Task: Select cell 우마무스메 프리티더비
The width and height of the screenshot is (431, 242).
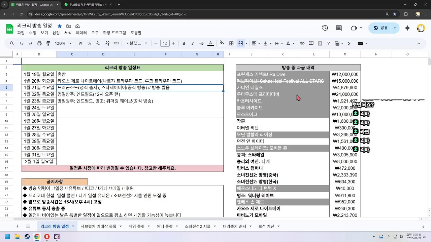Action: point(283,94)
